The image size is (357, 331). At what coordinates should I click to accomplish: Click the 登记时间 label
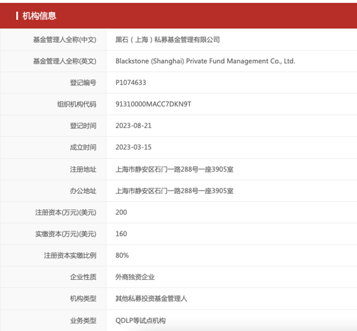83,126
